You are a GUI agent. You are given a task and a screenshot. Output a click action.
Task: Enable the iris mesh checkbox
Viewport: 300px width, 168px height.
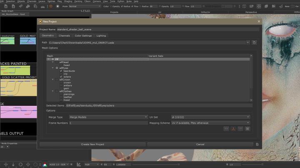(61, 74)
